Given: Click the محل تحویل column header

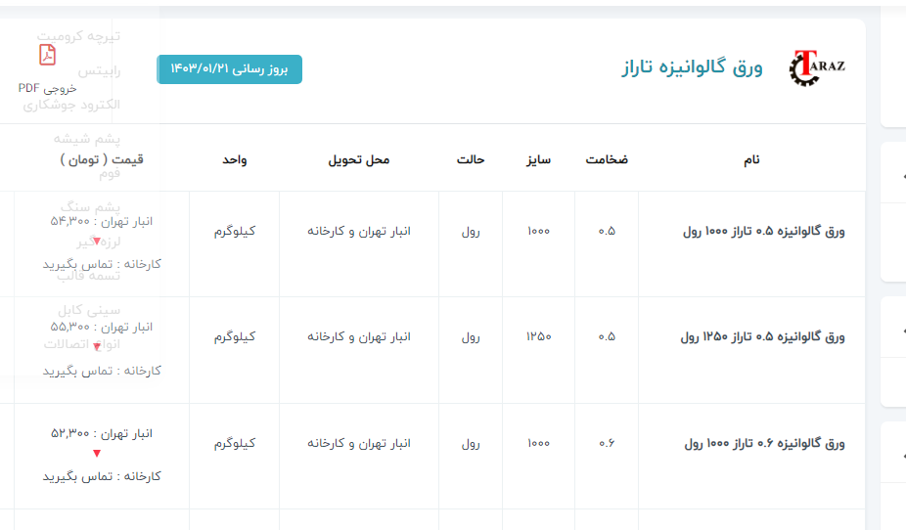Looking at the screenshot, I should click(x=358, y=159).
